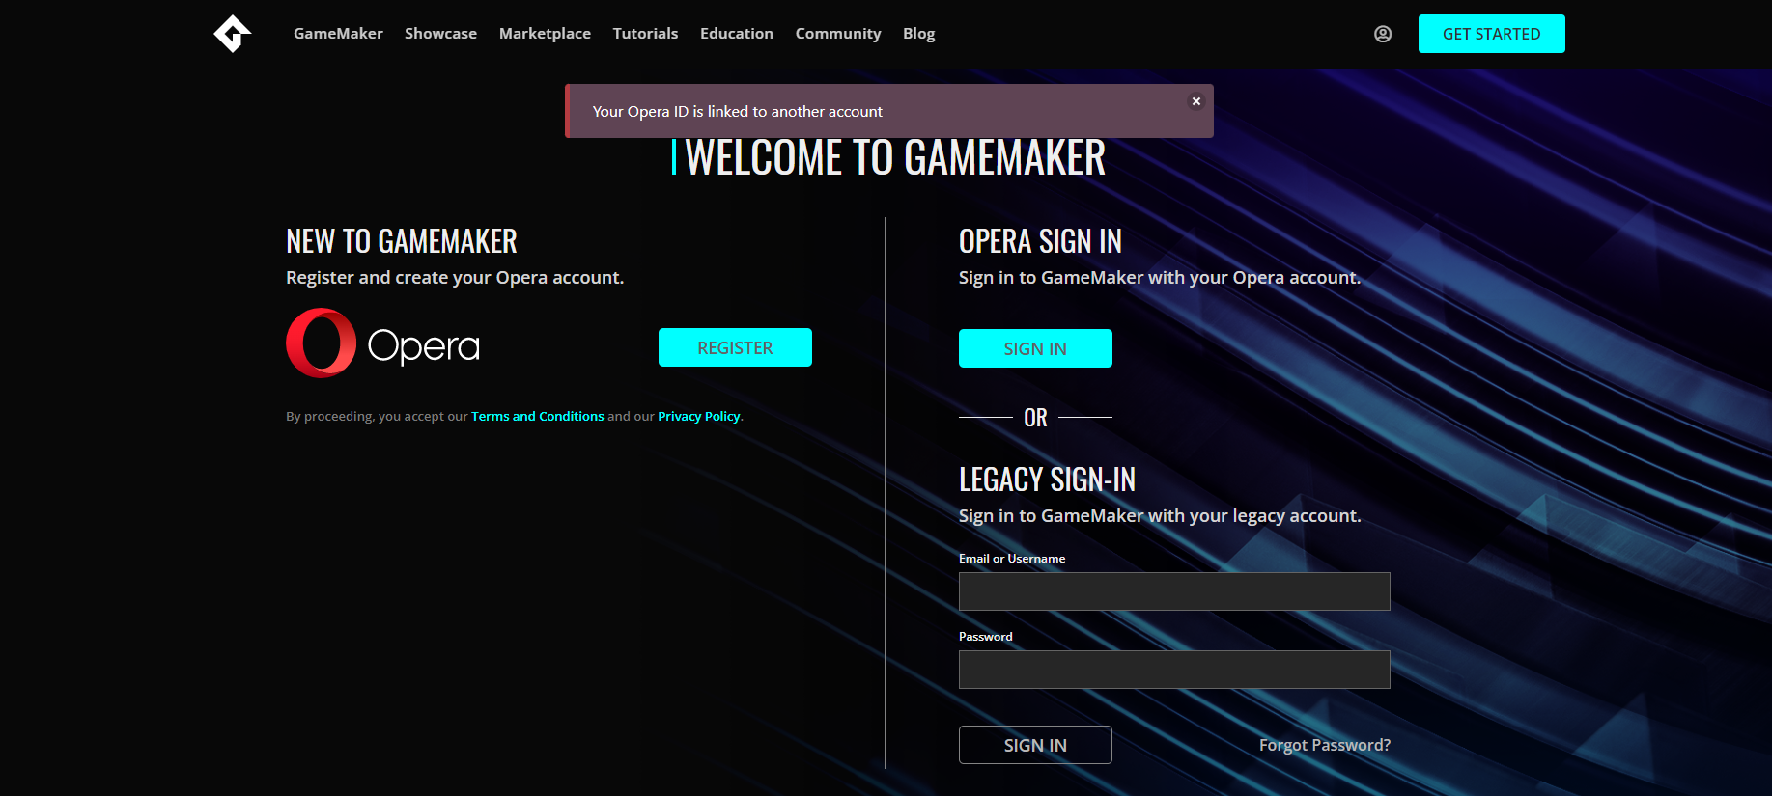Screen dimensions: 1772x796
Task: Open the Forgot Password? link
Action: (1324, 745)
